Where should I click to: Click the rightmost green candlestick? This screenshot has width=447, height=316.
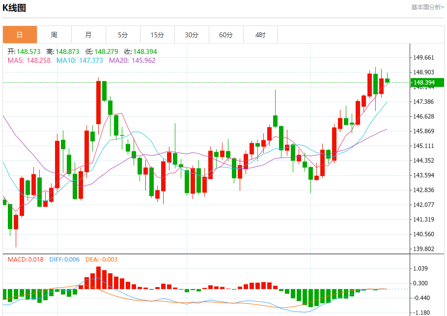tap(388, 80)
